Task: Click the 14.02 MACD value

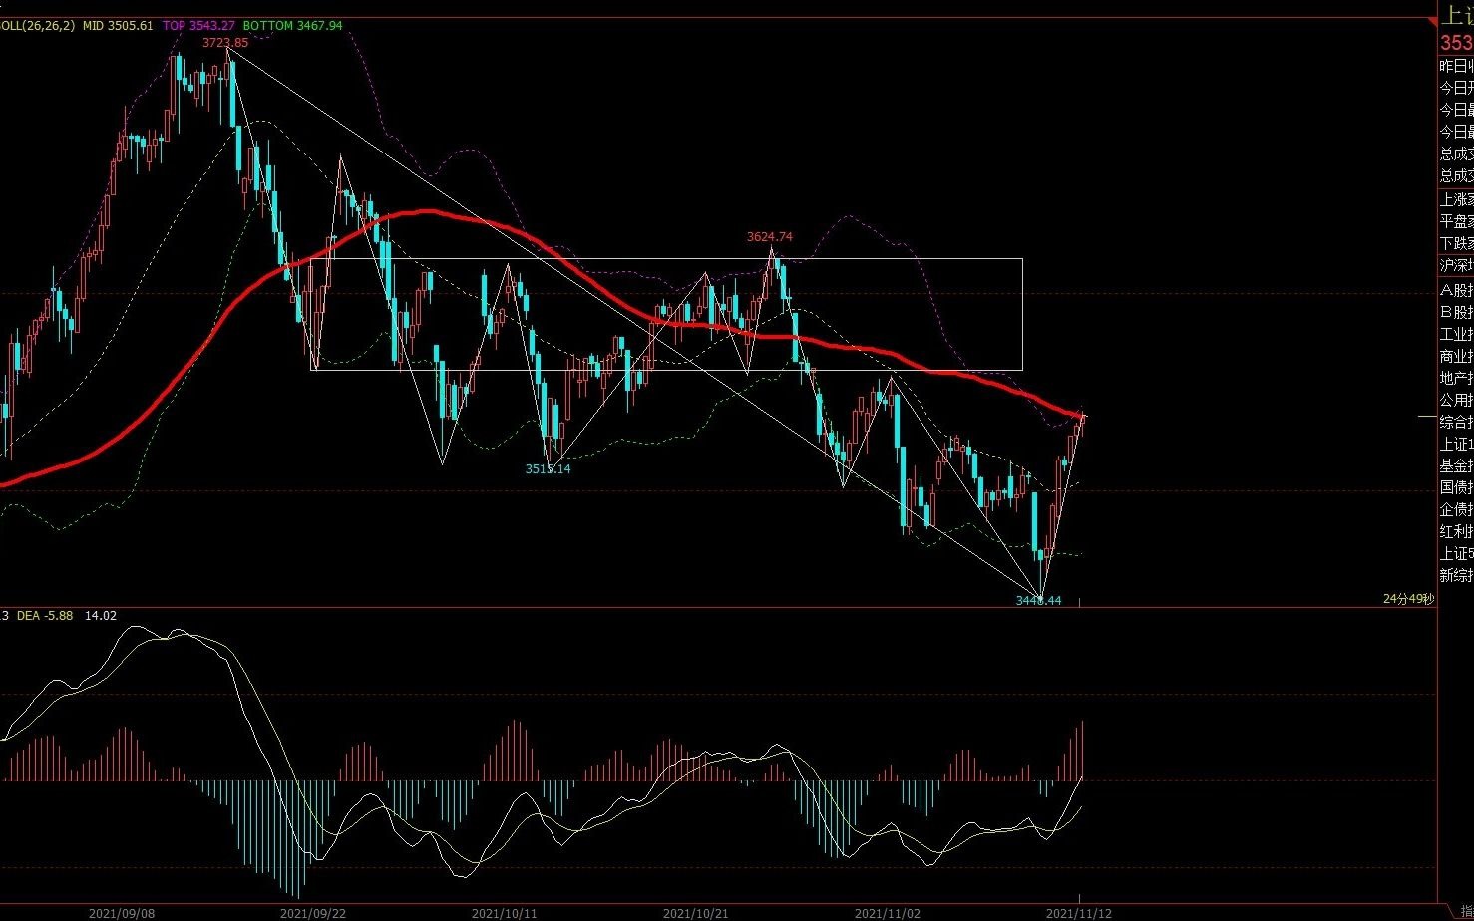Action: coord(101,616)
